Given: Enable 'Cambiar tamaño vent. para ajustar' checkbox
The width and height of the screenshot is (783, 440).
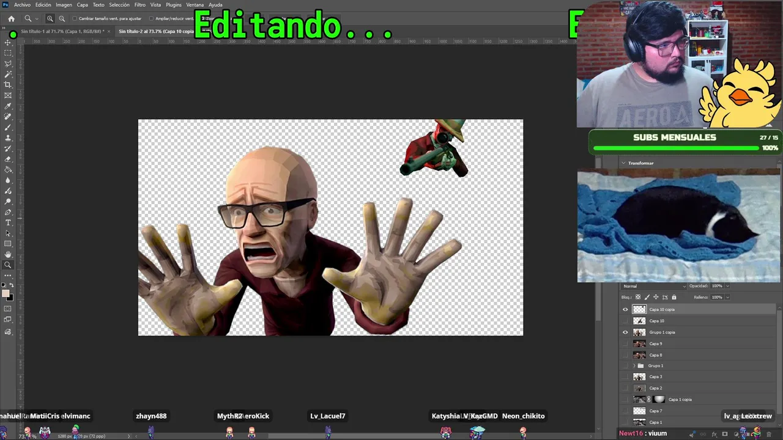Looking at the screenshot, I should [x=75, y=18].
